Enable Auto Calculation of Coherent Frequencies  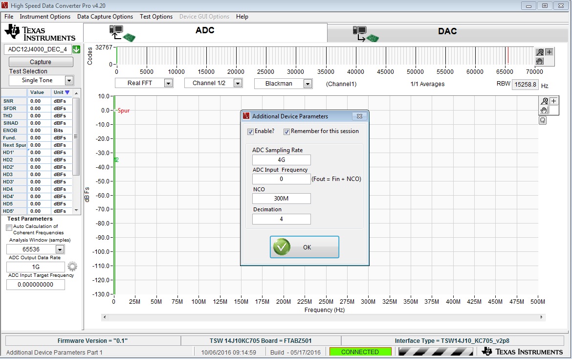point(9,227)
